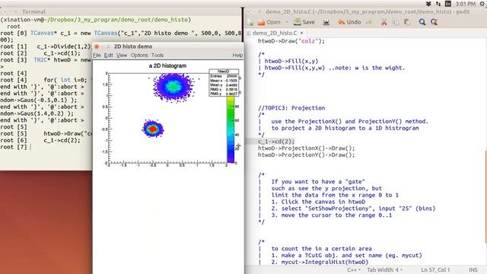Viewport: 487px width, 274px height.
Task: Save the demo_2D_histo.C file
Action: [x=304, y=22]
